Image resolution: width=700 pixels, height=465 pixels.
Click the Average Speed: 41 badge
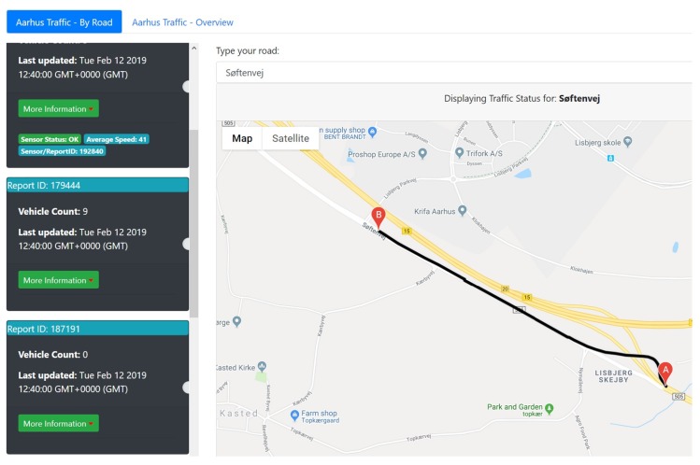(117, 139)
